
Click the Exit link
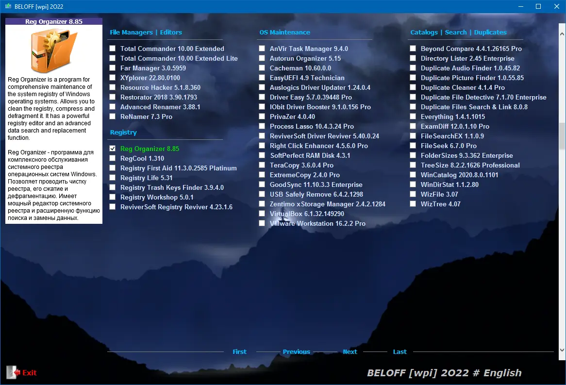(x=29, y=373)
